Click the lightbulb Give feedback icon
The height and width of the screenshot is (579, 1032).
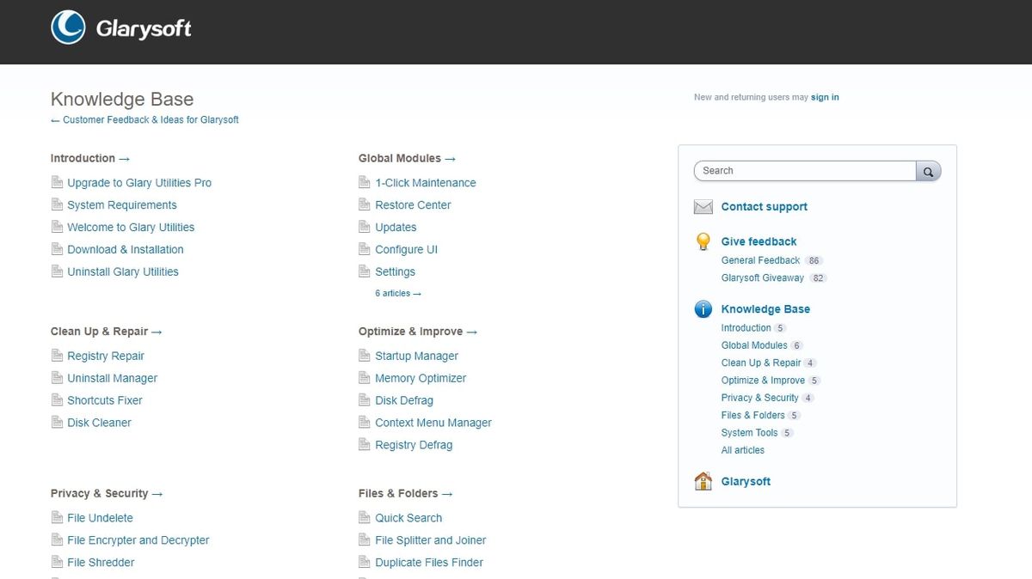(x=703, y=241)
